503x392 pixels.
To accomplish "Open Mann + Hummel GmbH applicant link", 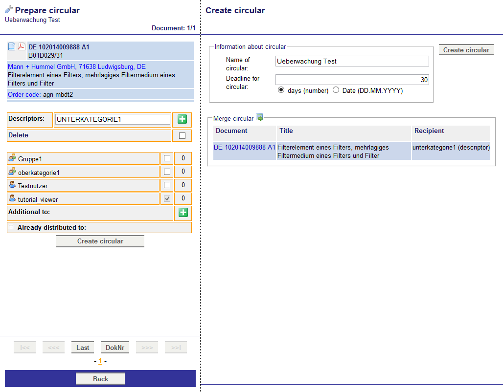I will (77, 66).
